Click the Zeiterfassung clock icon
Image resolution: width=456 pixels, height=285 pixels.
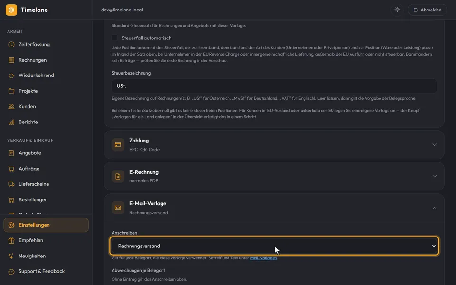(11, 45)
